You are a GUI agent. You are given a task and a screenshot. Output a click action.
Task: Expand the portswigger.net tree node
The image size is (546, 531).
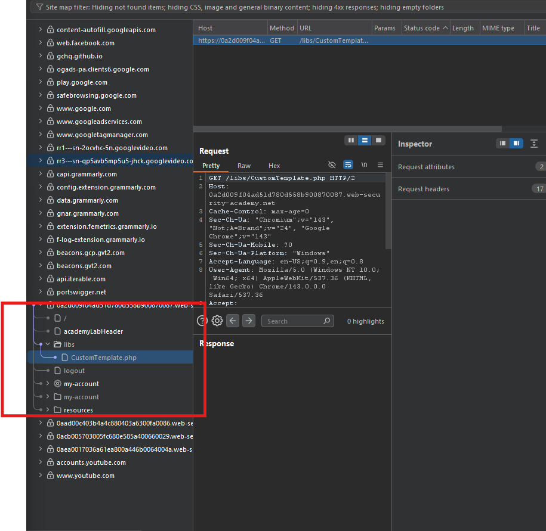(41, 291)
